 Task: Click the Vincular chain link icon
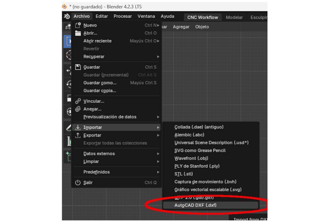(78, 101)
